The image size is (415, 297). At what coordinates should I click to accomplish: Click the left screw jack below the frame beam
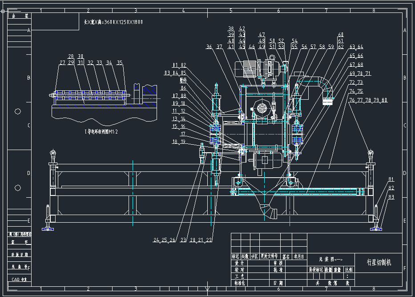coord(48,214)
